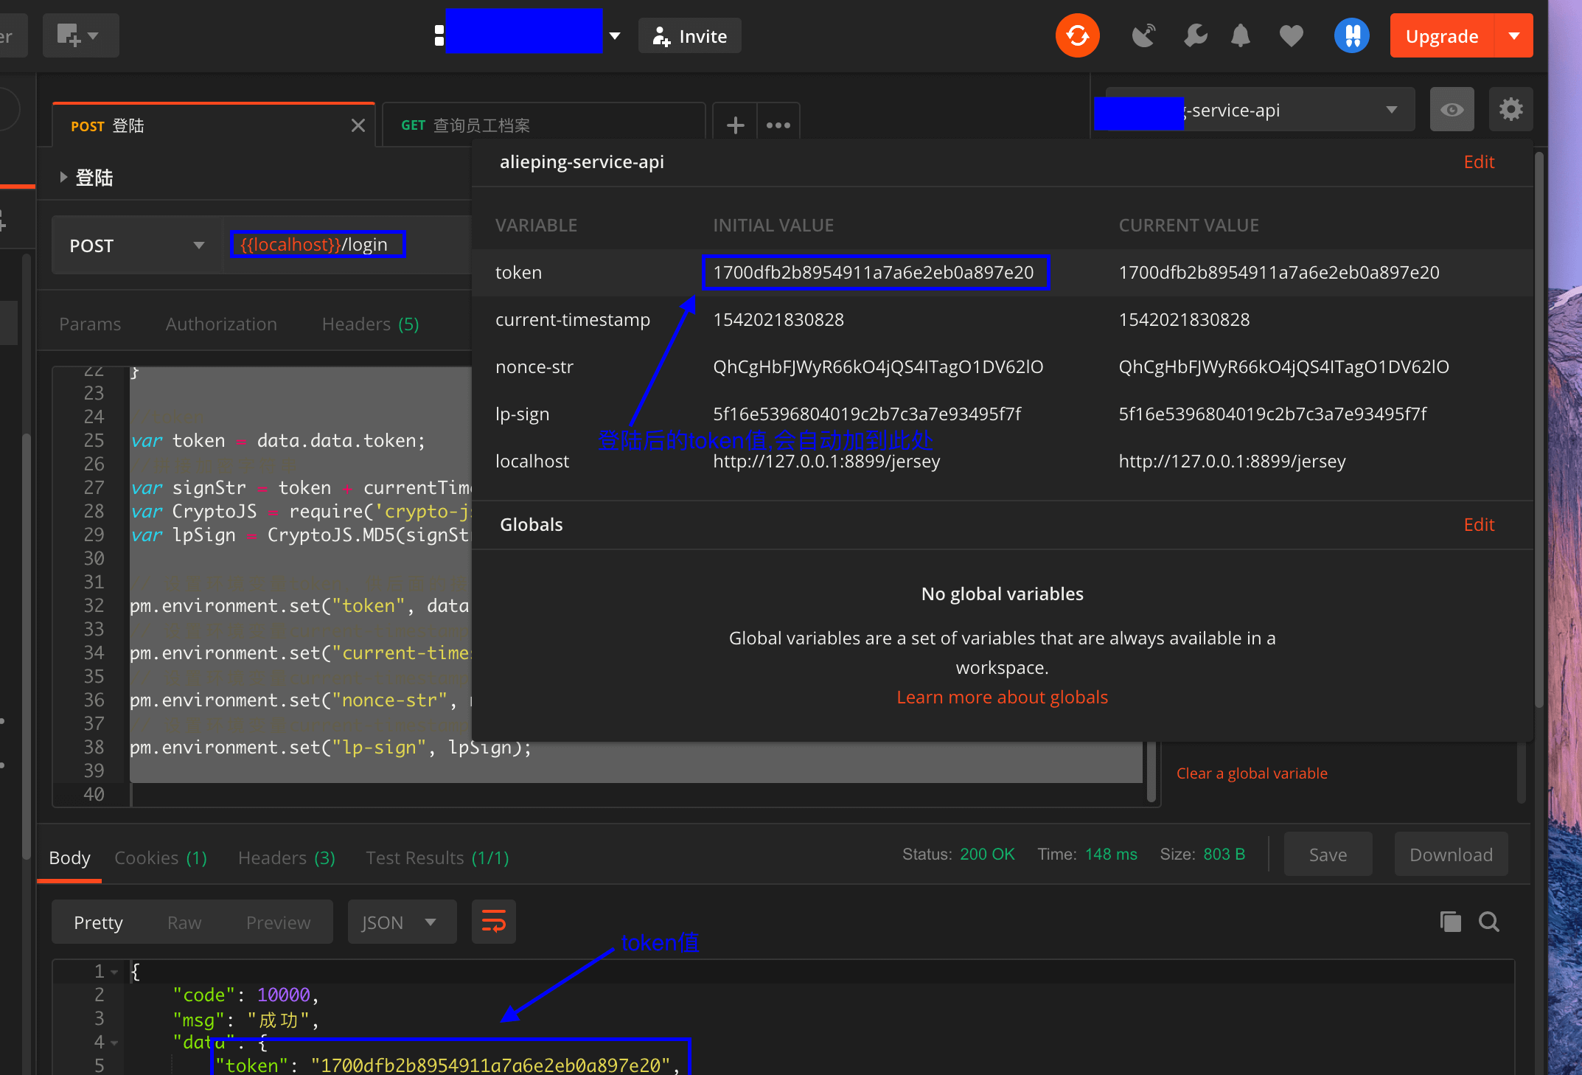Edit the Globals variables
1582x1075 pixels.
coord(1478,524)
